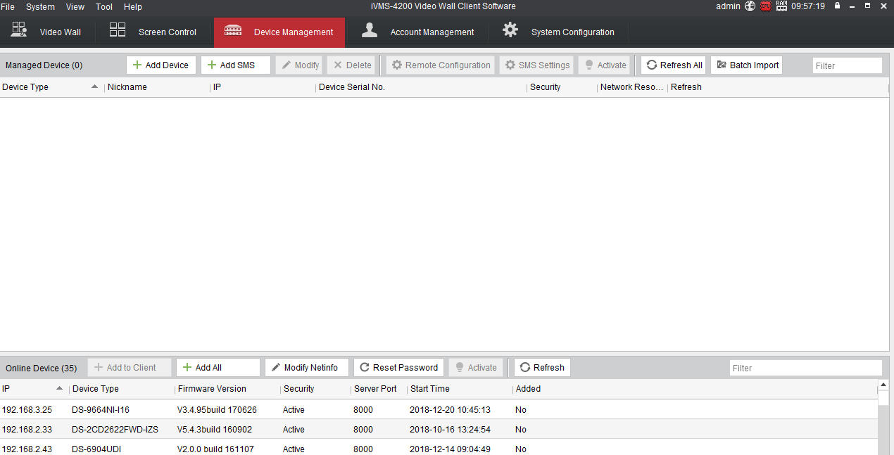Open Modify Netinfo
This screenshot has width=894, height=455.
[306, 368]
